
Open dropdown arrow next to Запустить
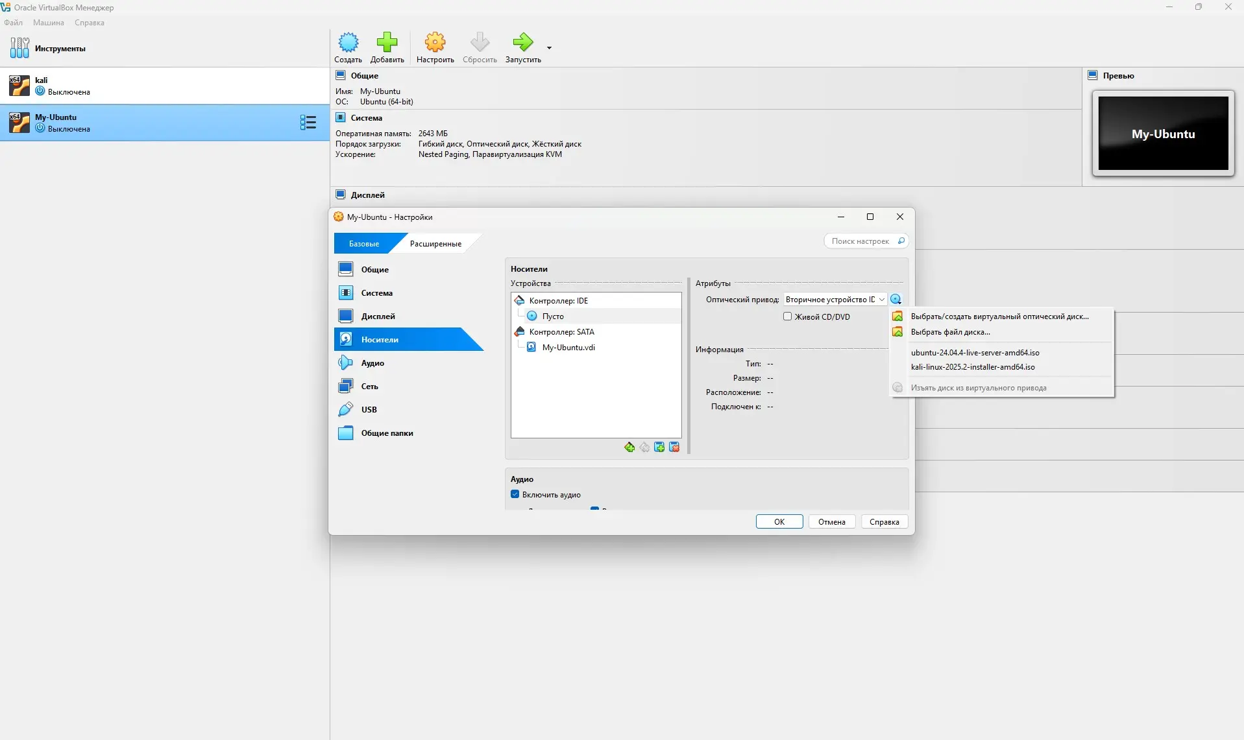[549, 48]
